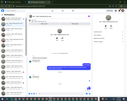Open a new browser tab

(53, 2)
